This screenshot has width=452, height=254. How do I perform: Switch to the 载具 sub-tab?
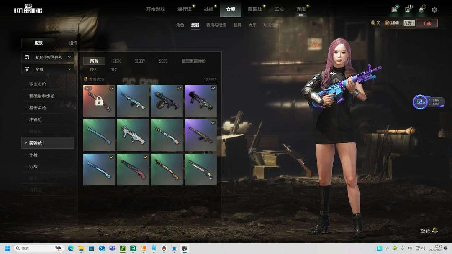(237, 25)
